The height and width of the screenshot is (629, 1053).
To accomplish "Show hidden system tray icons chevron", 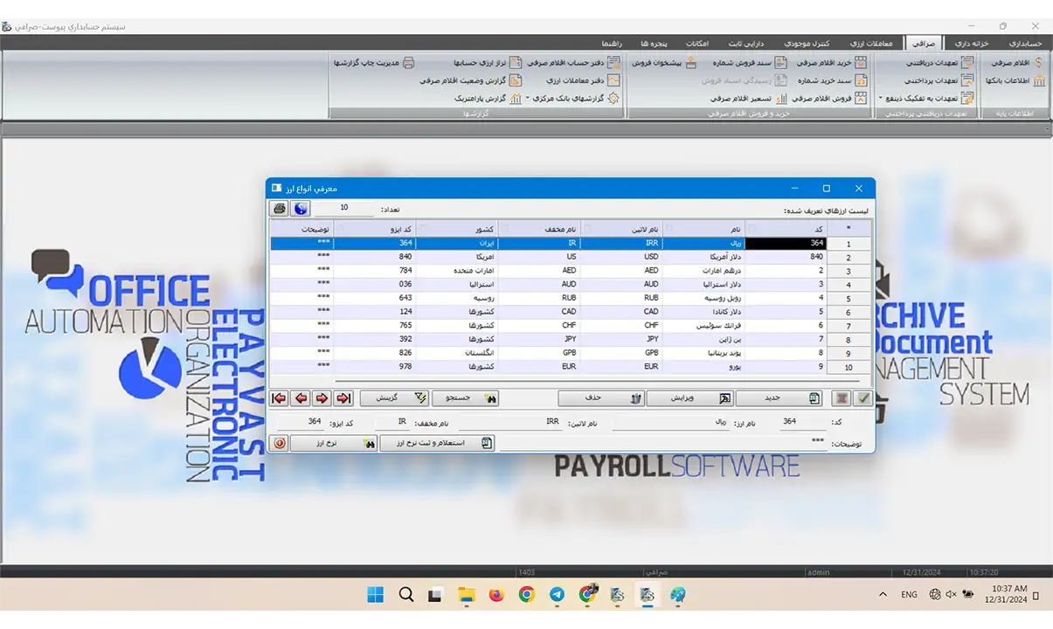I will (883, 595).
